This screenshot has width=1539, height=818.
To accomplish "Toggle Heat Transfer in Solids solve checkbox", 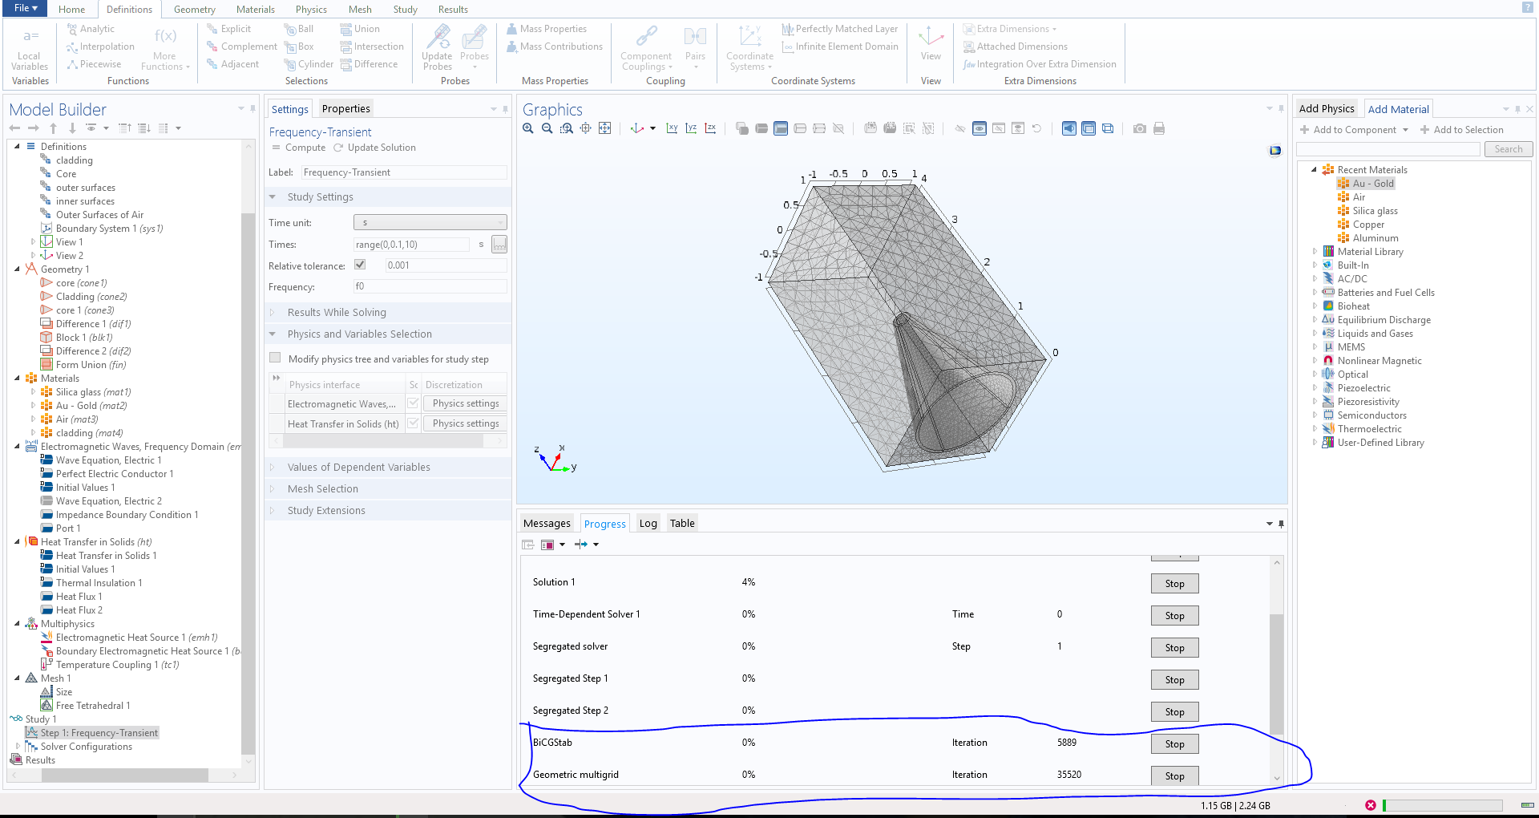I will click(414, 423).
